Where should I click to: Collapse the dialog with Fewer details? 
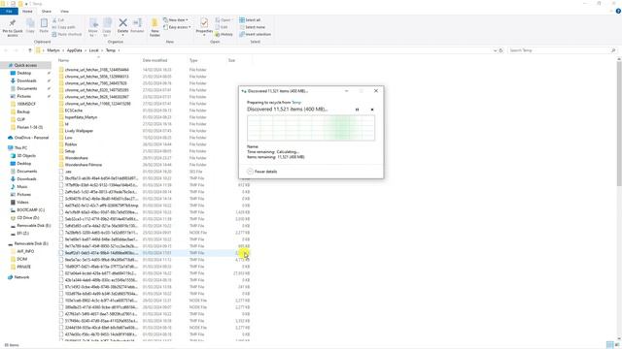pos(261,172)
